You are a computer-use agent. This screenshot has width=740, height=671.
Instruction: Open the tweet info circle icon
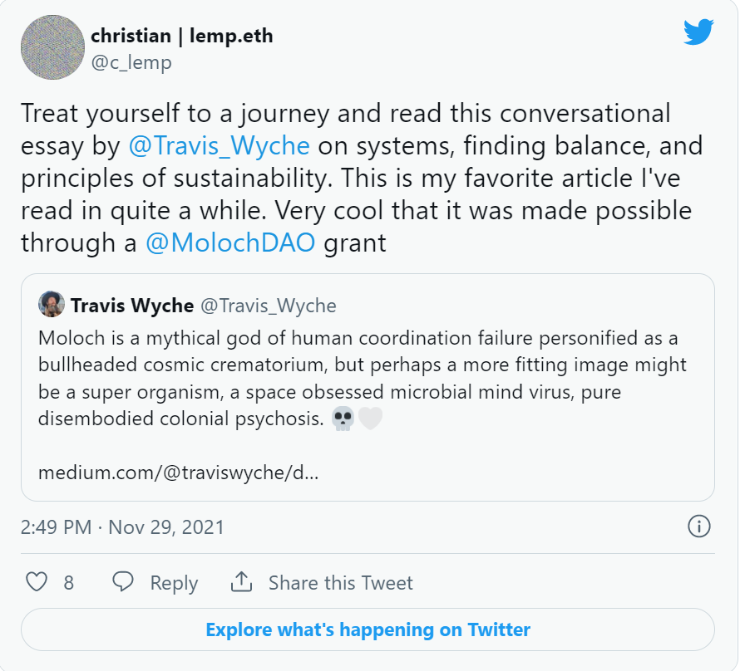pos(698,527)
